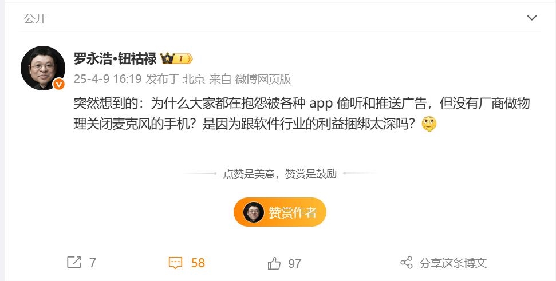Click 微博网页版 source link

point(263,78)
